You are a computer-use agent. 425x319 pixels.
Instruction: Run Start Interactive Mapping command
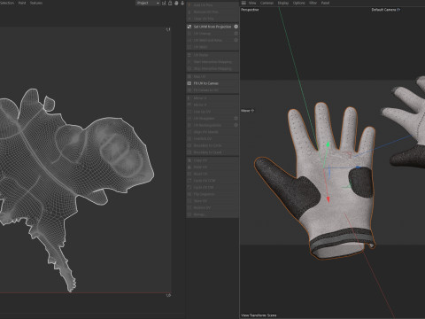point(212,62)
